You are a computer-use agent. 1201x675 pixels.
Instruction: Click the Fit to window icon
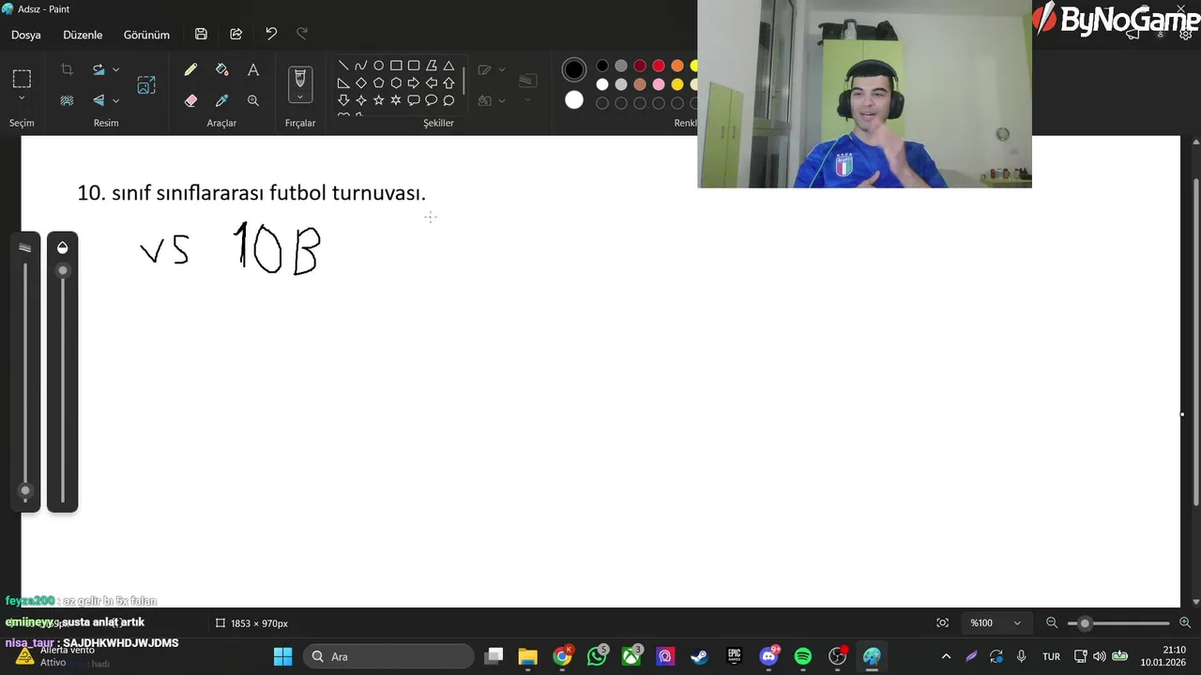(942, 622)
